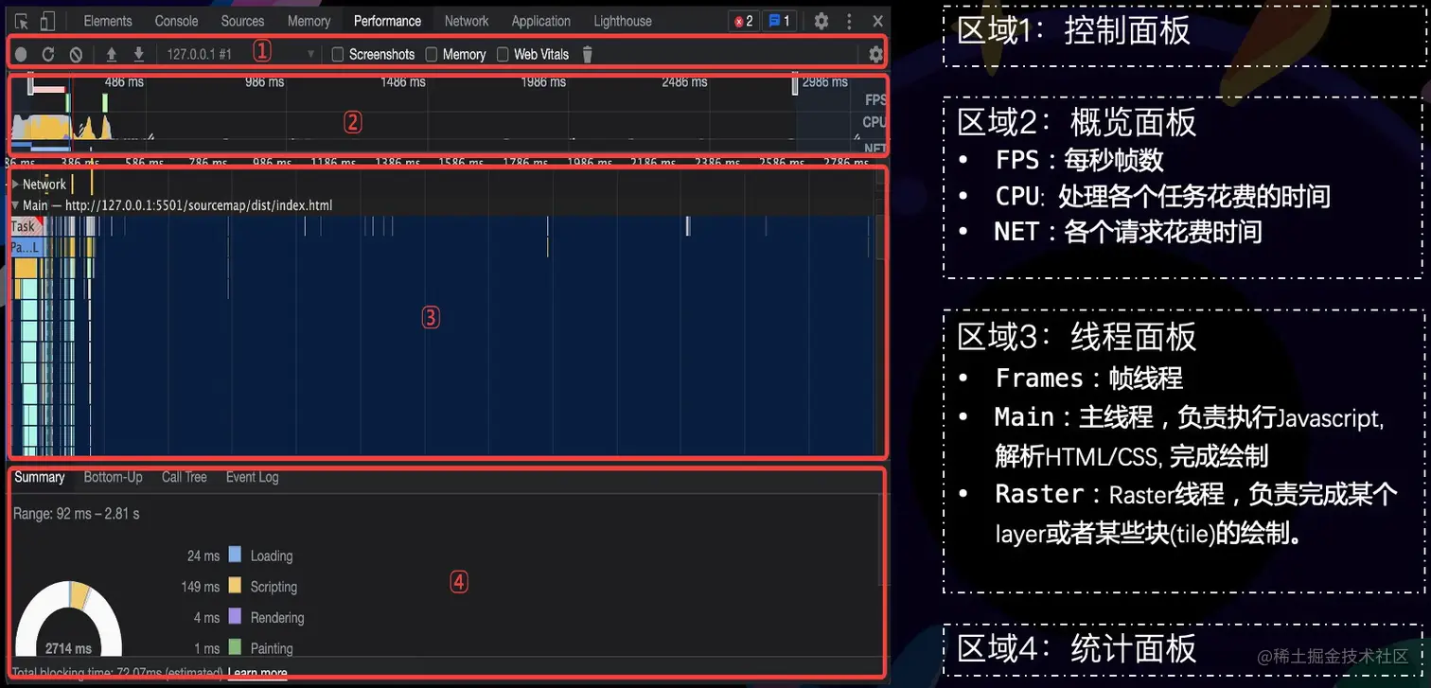Select the Performance tab
Viewport: 1431px width, 688px height.
(x=387, y=21)
